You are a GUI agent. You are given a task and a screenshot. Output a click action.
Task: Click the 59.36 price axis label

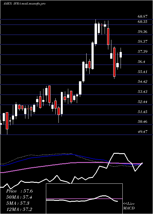click(143, 32)
